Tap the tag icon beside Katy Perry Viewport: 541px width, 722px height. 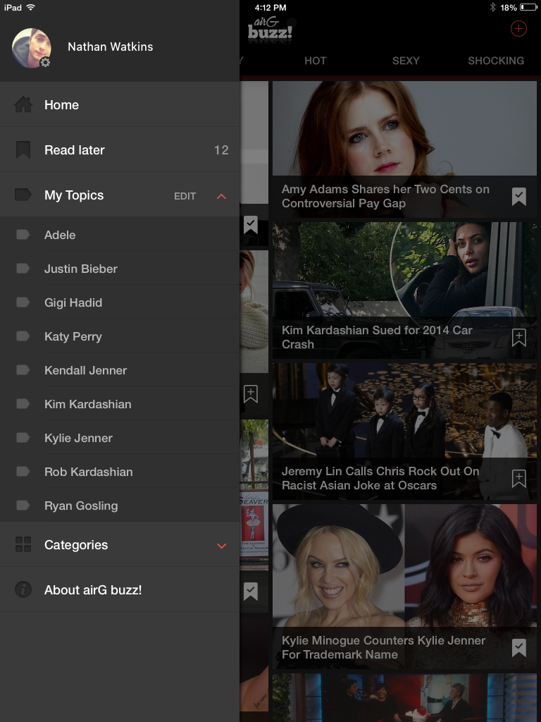click(23, 336)
